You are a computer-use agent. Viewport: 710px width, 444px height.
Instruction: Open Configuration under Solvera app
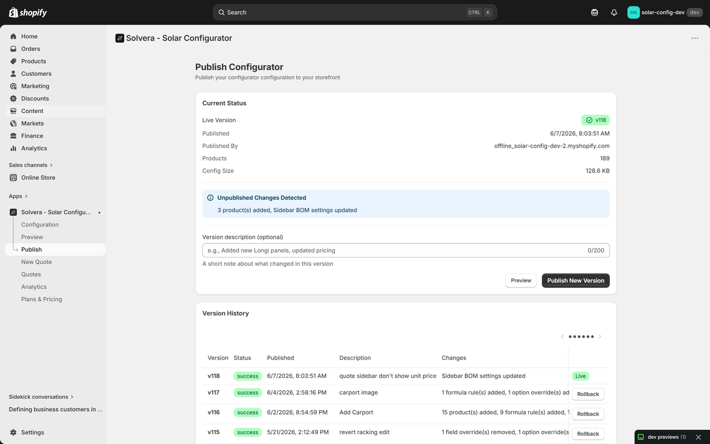[x=40, y=225]
